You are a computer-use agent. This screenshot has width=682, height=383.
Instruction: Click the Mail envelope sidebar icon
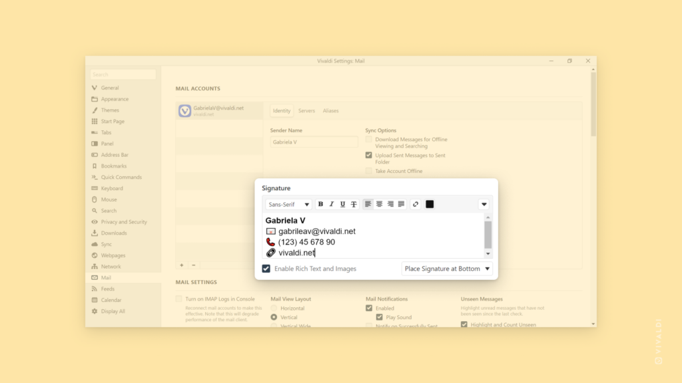[95, 277]
